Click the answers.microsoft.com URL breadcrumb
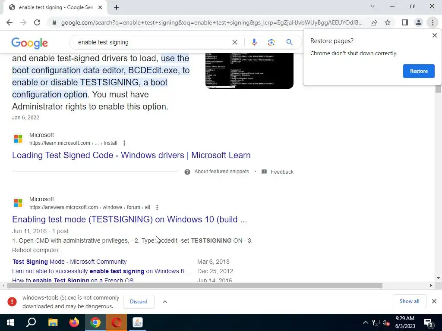The height and width of the screenshot is (331, 442). 90,207
